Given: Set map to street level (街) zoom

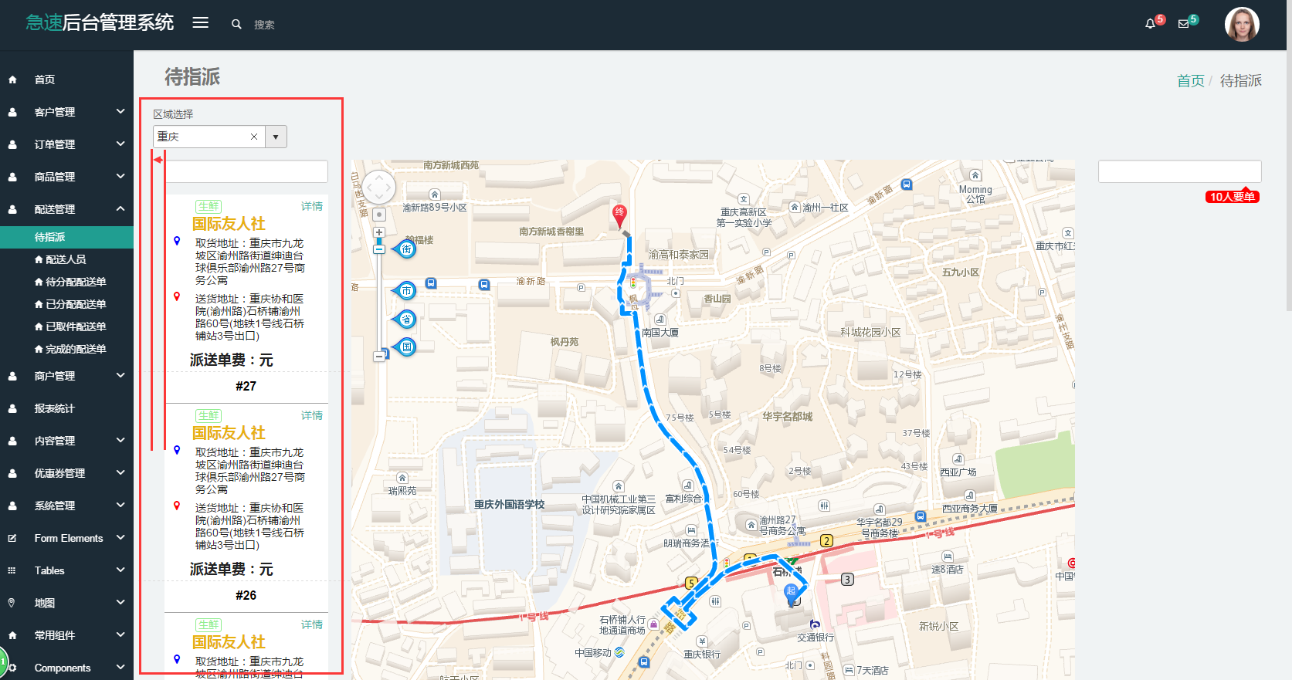Looking at the screenshot, I should [x=405, y=249].
